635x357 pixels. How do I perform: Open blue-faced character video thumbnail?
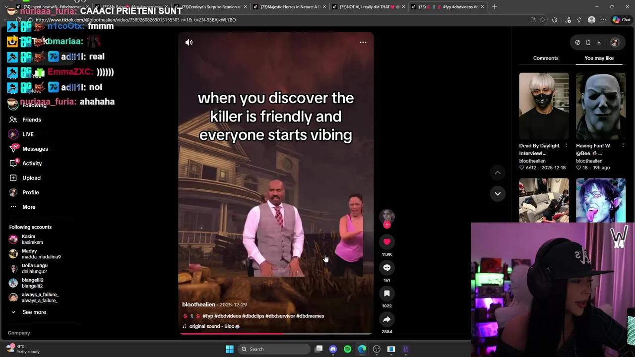coord(601,200)
